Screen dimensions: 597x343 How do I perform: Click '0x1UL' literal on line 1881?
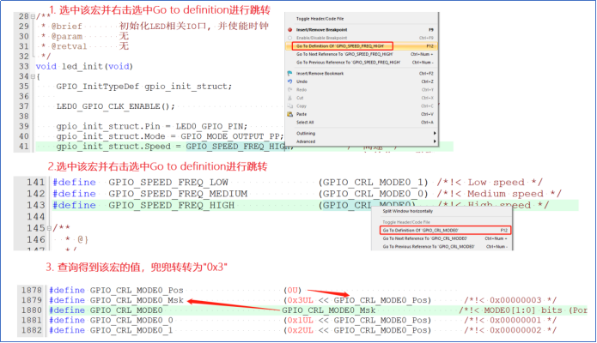pos(301,320)
